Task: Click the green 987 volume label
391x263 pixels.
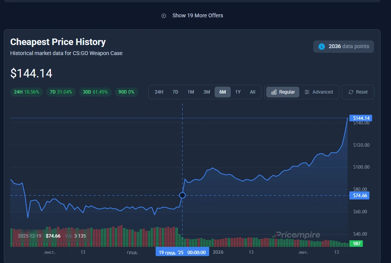Action: [356, 244]
